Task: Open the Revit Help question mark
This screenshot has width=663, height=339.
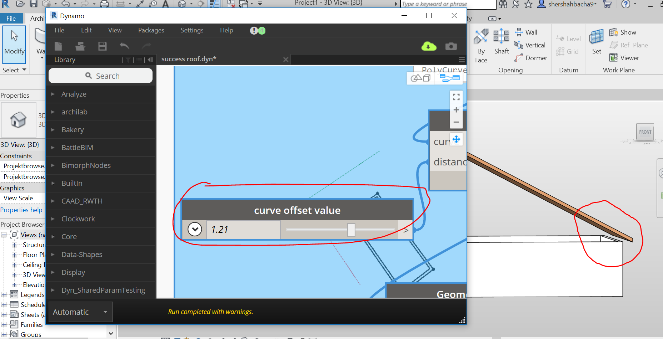Action: click(625, 4)
